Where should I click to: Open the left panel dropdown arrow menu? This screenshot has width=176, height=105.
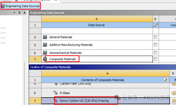[14, 13]
